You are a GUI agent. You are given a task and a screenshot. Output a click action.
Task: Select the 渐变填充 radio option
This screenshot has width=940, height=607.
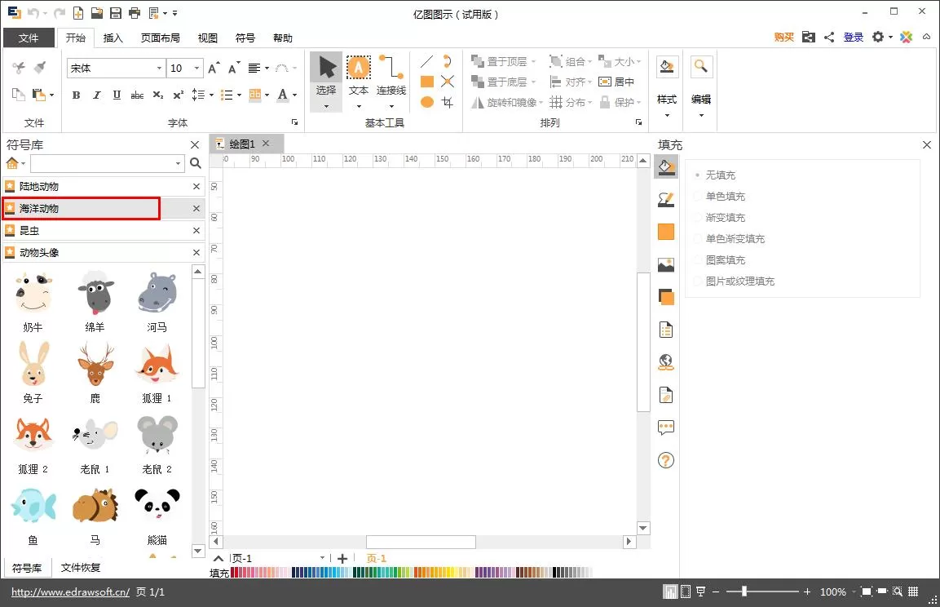coord(719,218)
